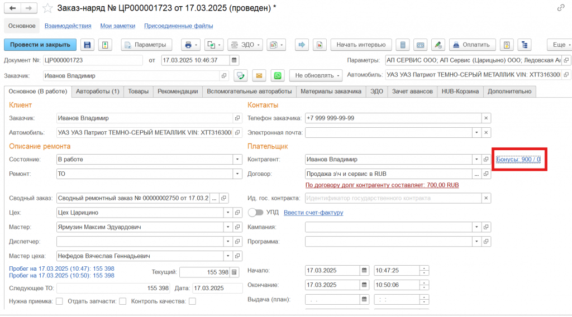Switch to the Автоработы (1) tab

[98, 92]
